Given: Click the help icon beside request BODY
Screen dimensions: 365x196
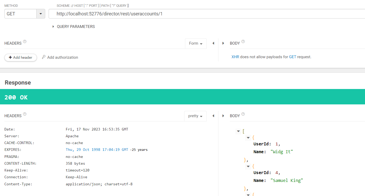Looking at the screenshot, I should 243,41.
